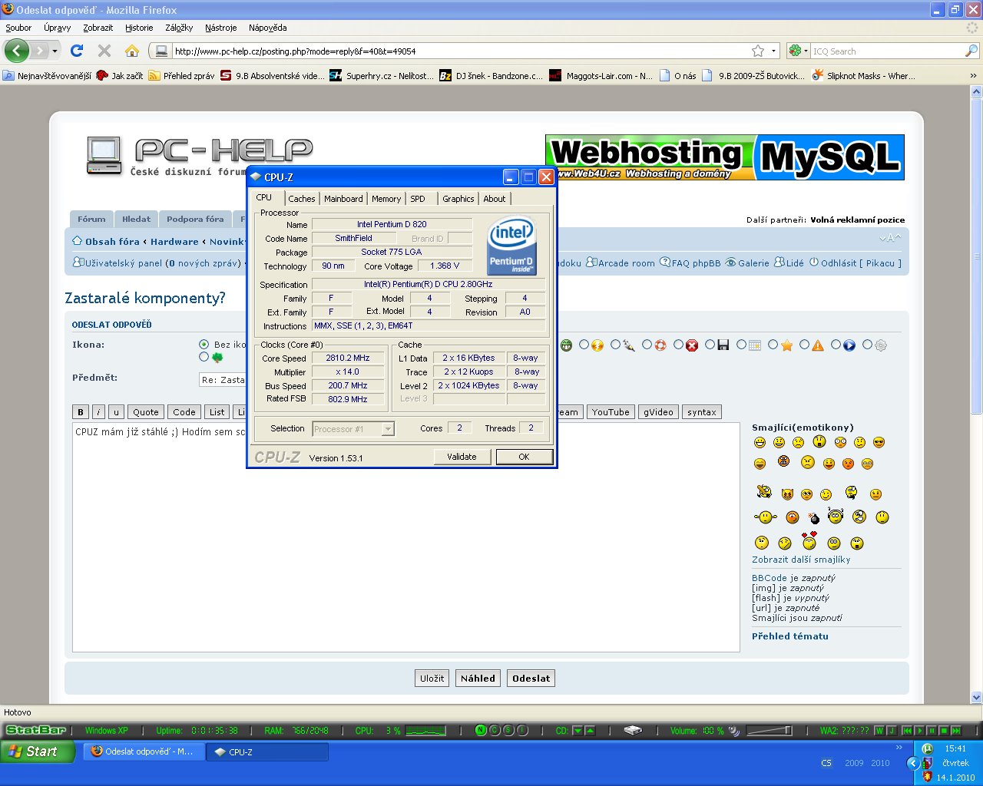Bookmark this page with the star icon
Viewport: 983px width, 786px height.
tap(758, 51)
